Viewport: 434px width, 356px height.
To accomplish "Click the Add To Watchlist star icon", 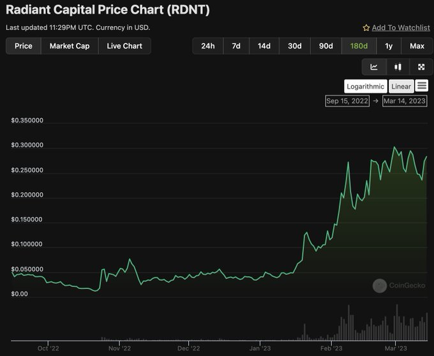I will click(366, 27).
